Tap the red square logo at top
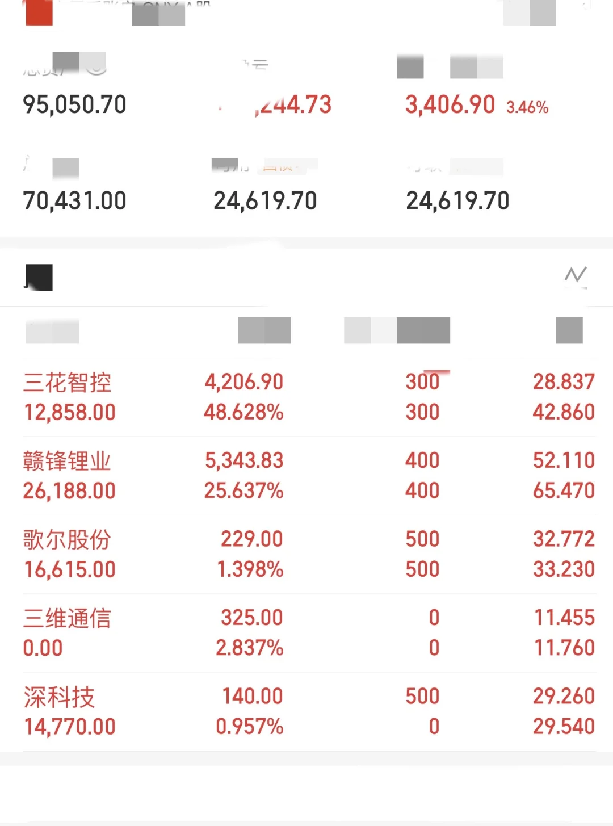The width and height of the screenshot is (613, 826). tap(39, 12)
